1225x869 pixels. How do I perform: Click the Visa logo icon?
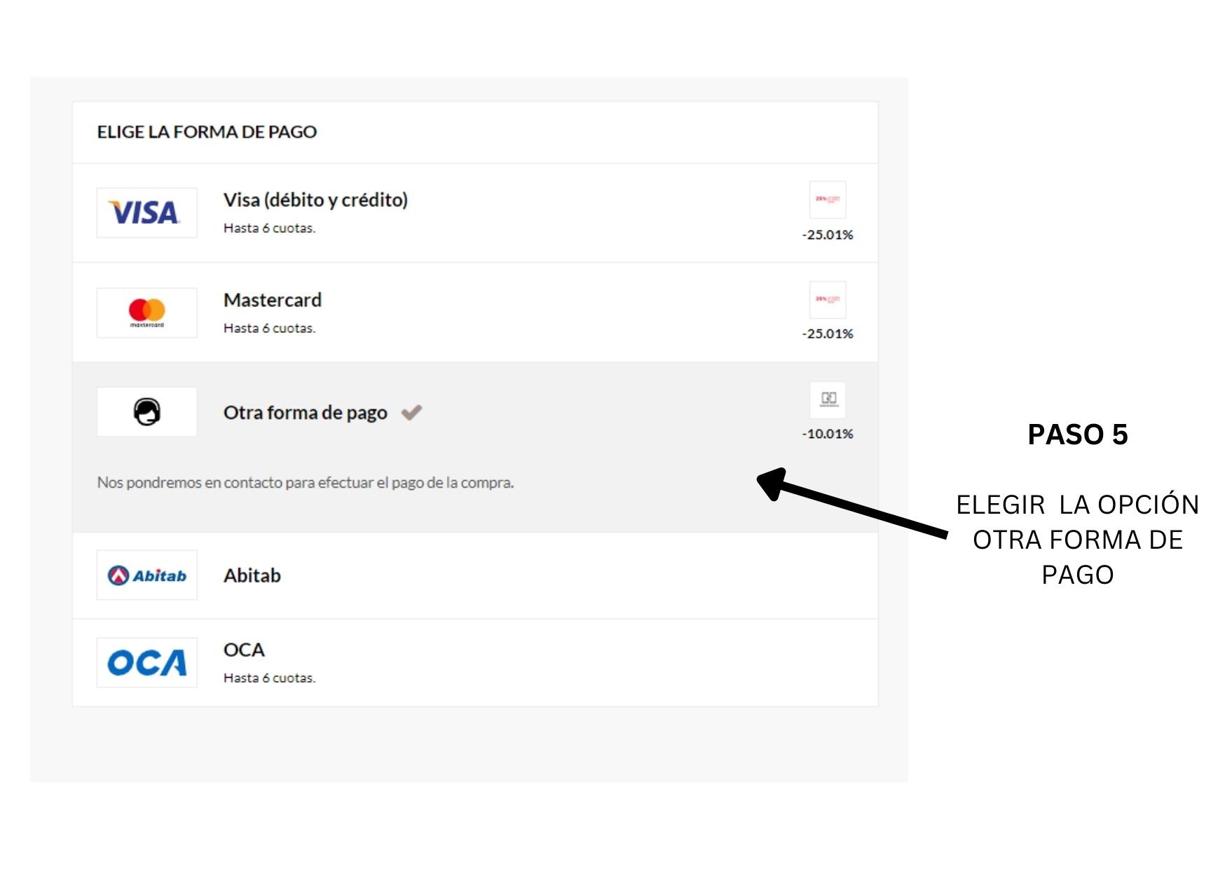click(x=146, y=212)
